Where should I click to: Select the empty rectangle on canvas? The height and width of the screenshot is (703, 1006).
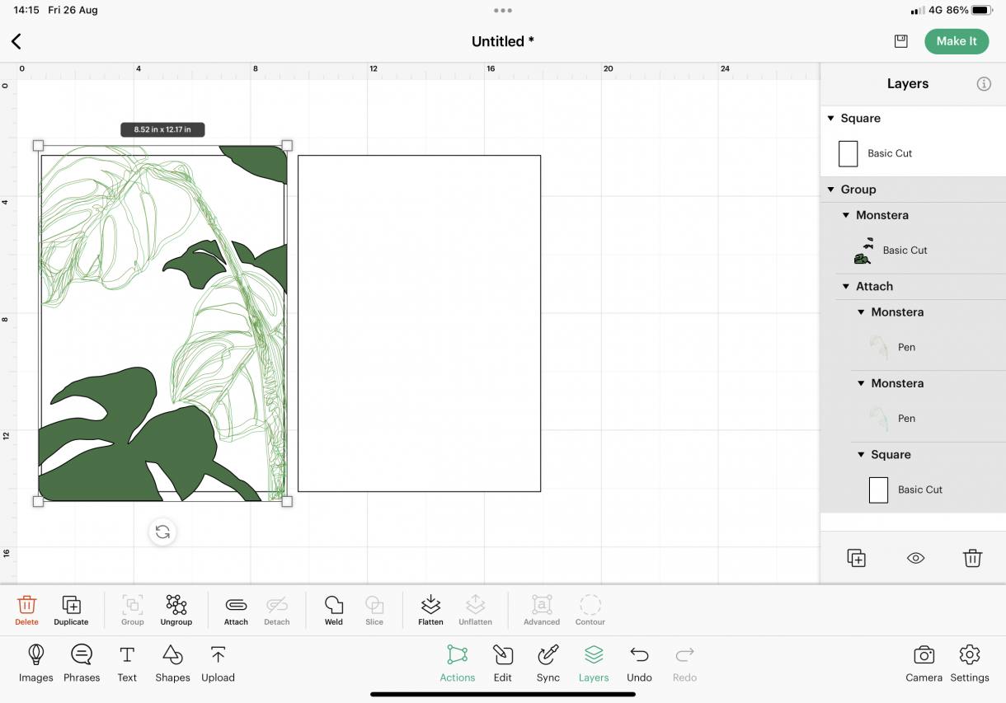tap(419, 323)
